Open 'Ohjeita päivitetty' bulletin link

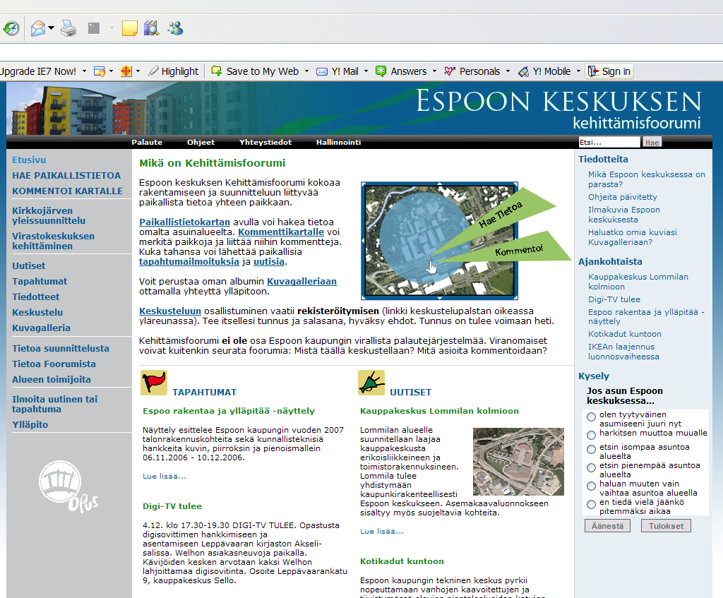pos(622,197)
